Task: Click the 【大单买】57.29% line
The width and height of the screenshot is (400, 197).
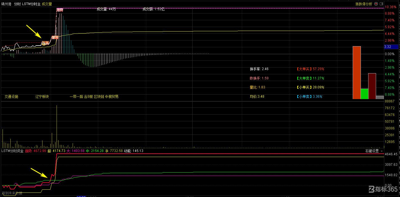Action: click(310, 69)
